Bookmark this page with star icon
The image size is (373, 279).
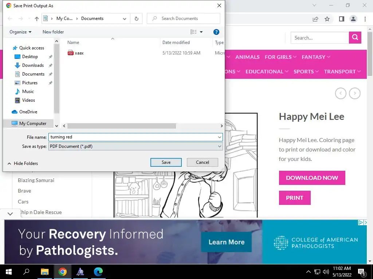pyautogui.click(x=327, y=19)
